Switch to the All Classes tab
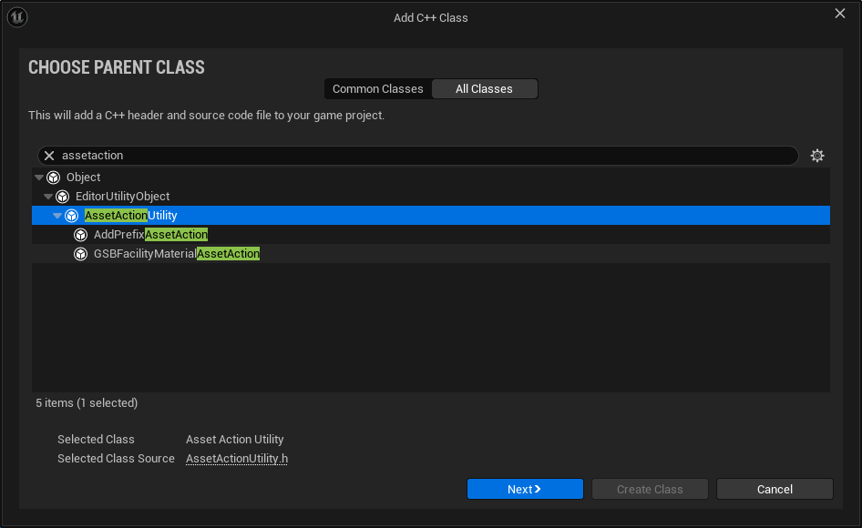 (484, 89)
